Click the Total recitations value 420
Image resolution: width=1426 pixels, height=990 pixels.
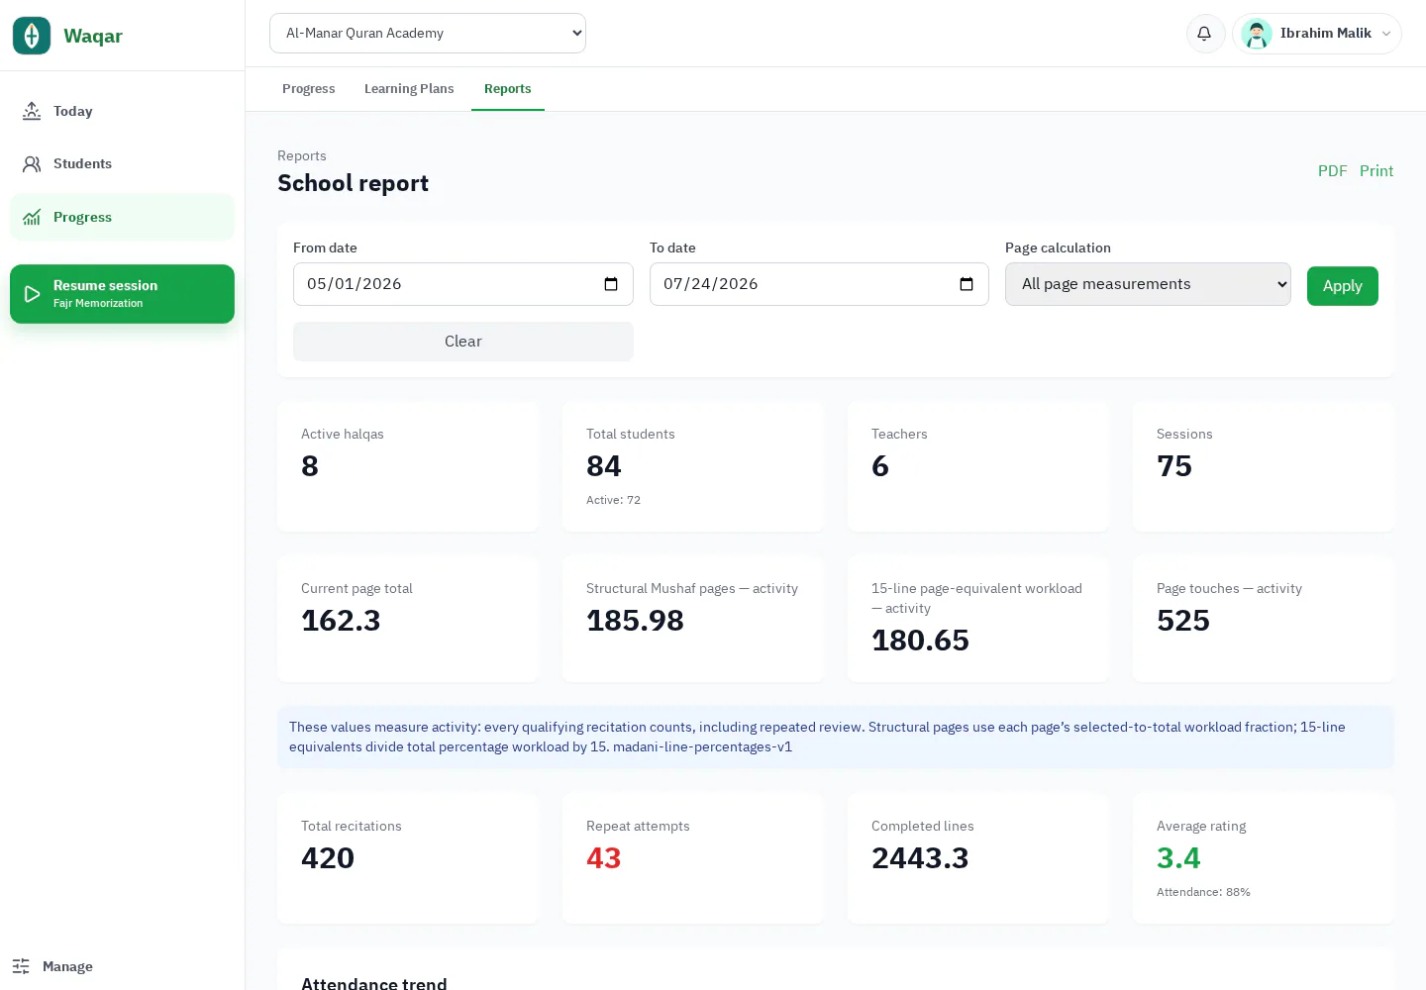[x=328, y=858]
